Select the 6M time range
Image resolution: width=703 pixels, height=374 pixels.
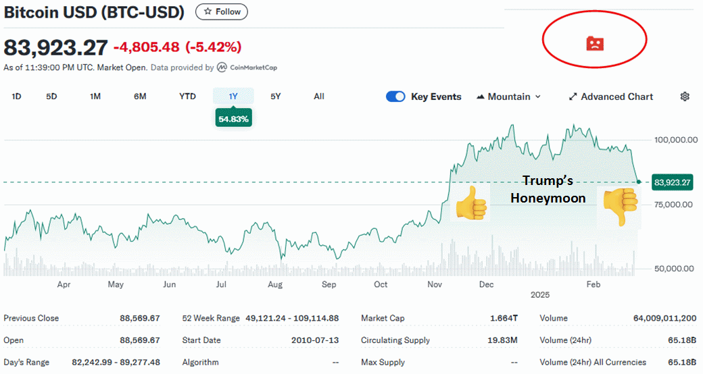(140, 97)
